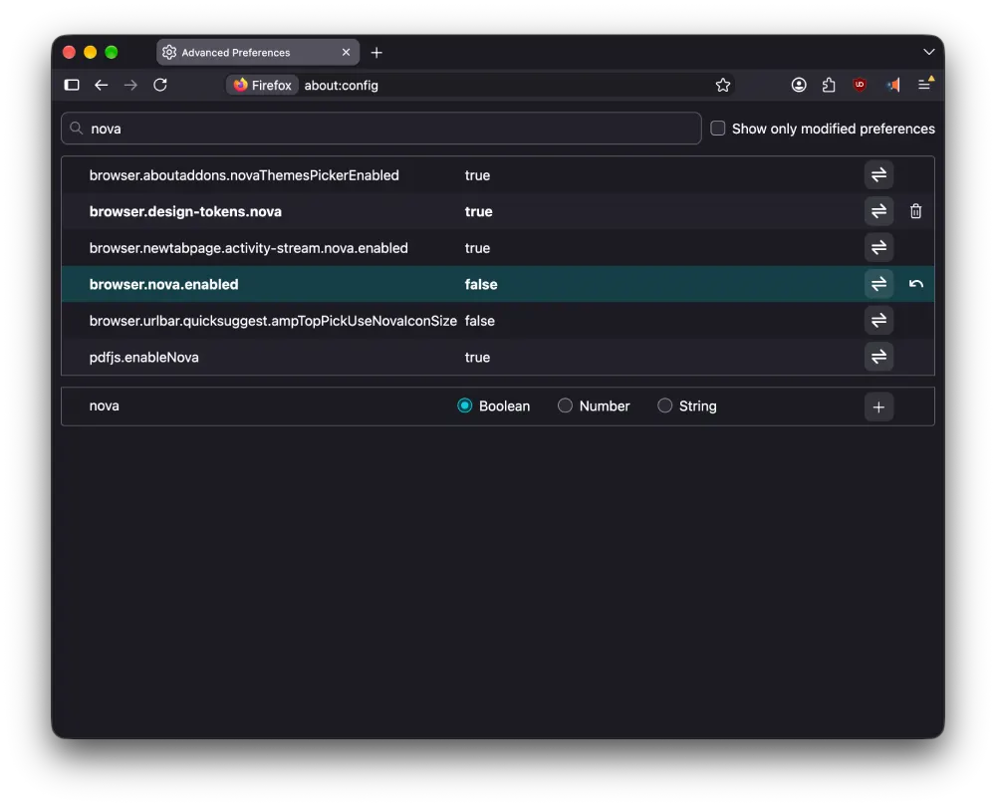Viewport: 996px width, 807px height.
Task: Click browser.newtabpage.activity-stream.nova.enabled preference name
Action: point(248,248)
